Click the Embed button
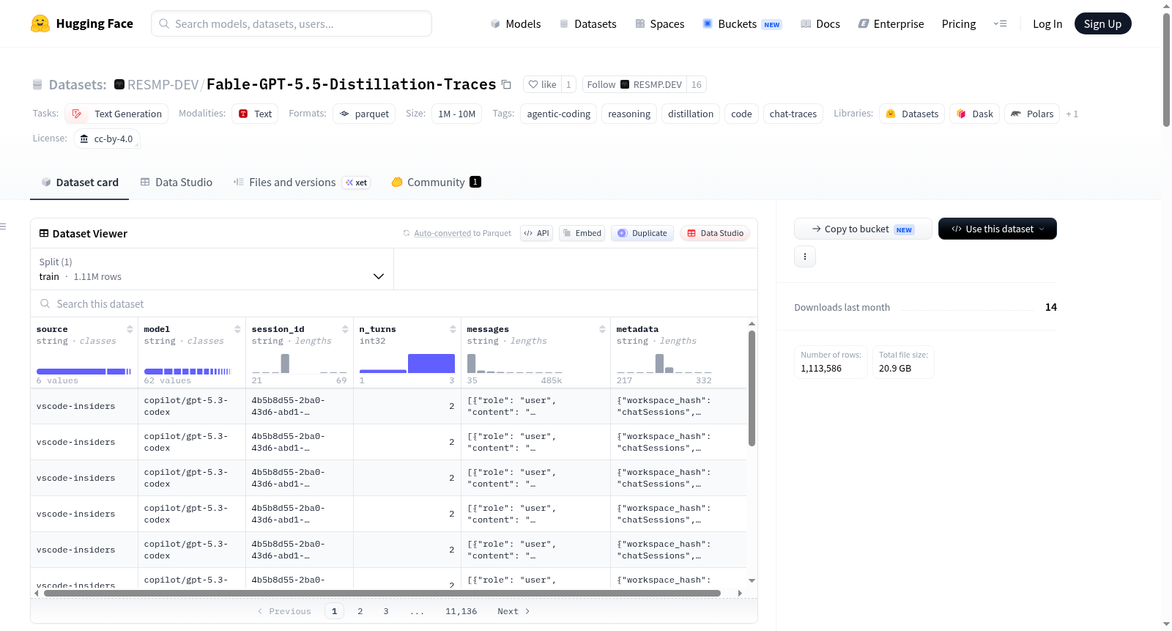 click(582, 233)
